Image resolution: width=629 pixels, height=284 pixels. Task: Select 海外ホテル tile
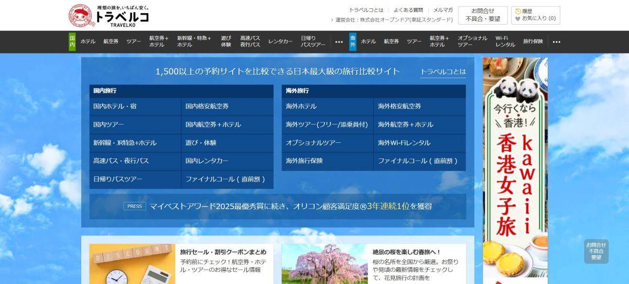point(328,106)
